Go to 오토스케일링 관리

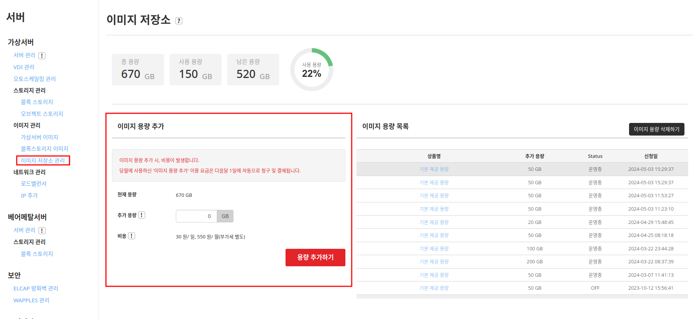point(35,79)
